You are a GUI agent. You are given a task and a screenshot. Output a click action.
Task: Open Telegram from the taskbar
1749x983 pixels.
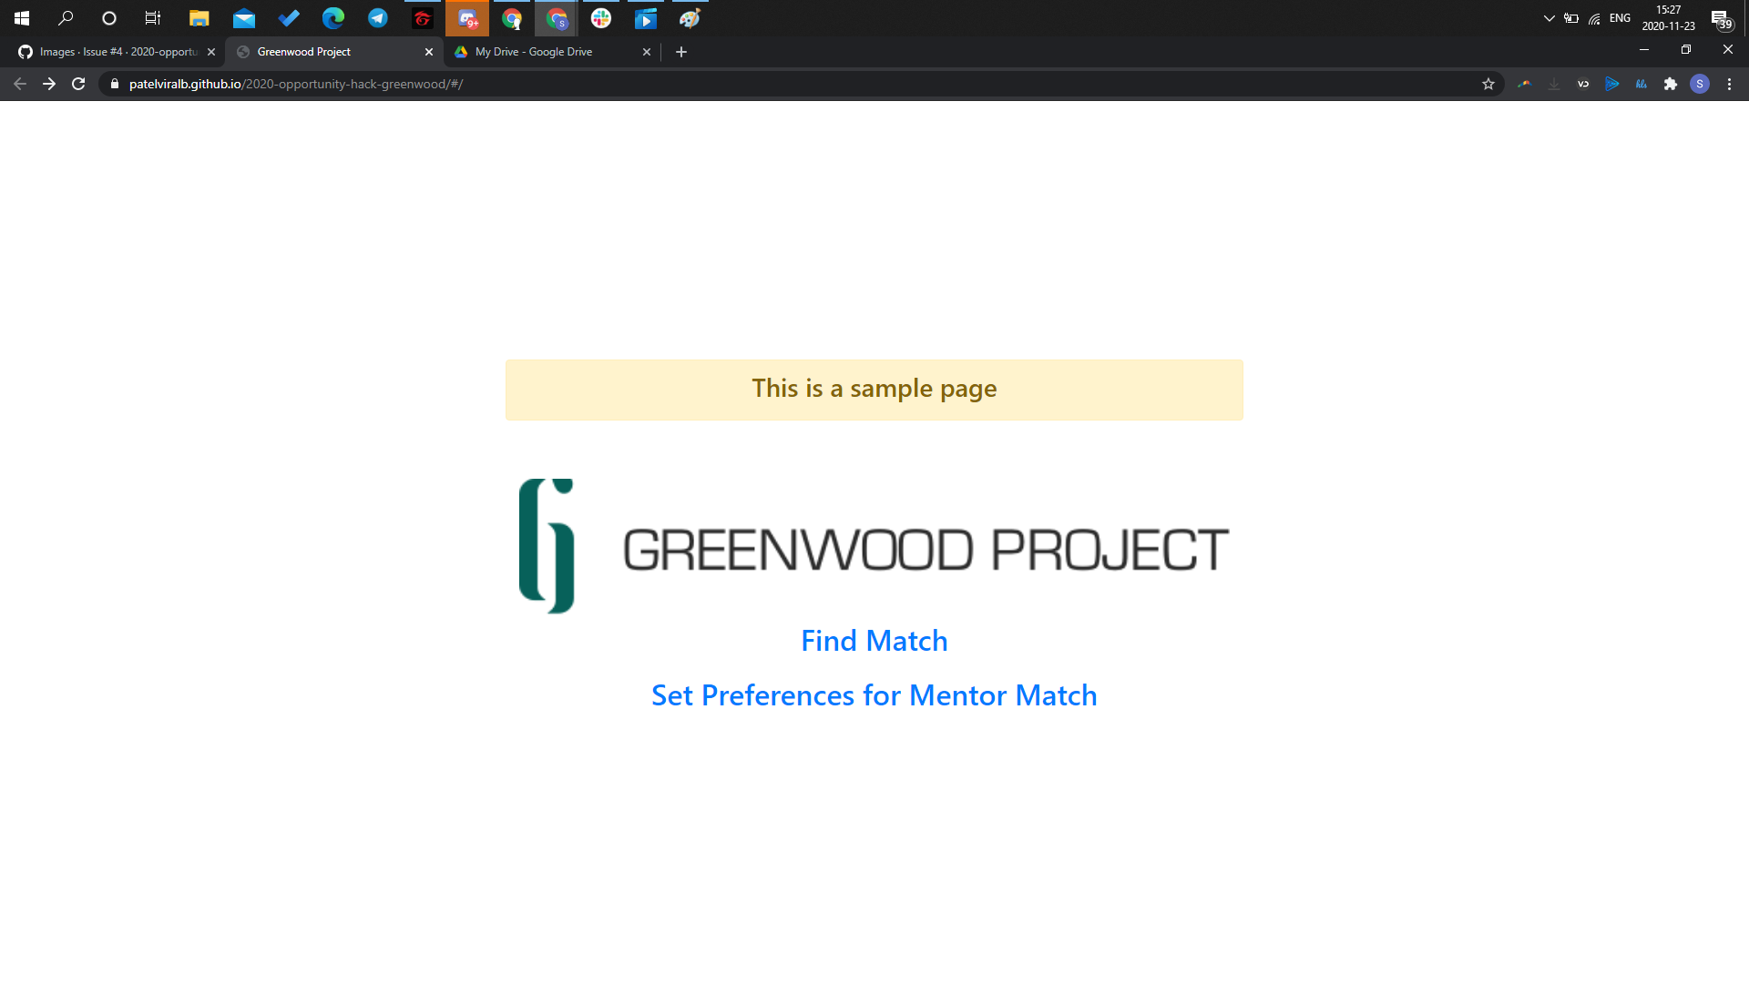tap(377, 18)
